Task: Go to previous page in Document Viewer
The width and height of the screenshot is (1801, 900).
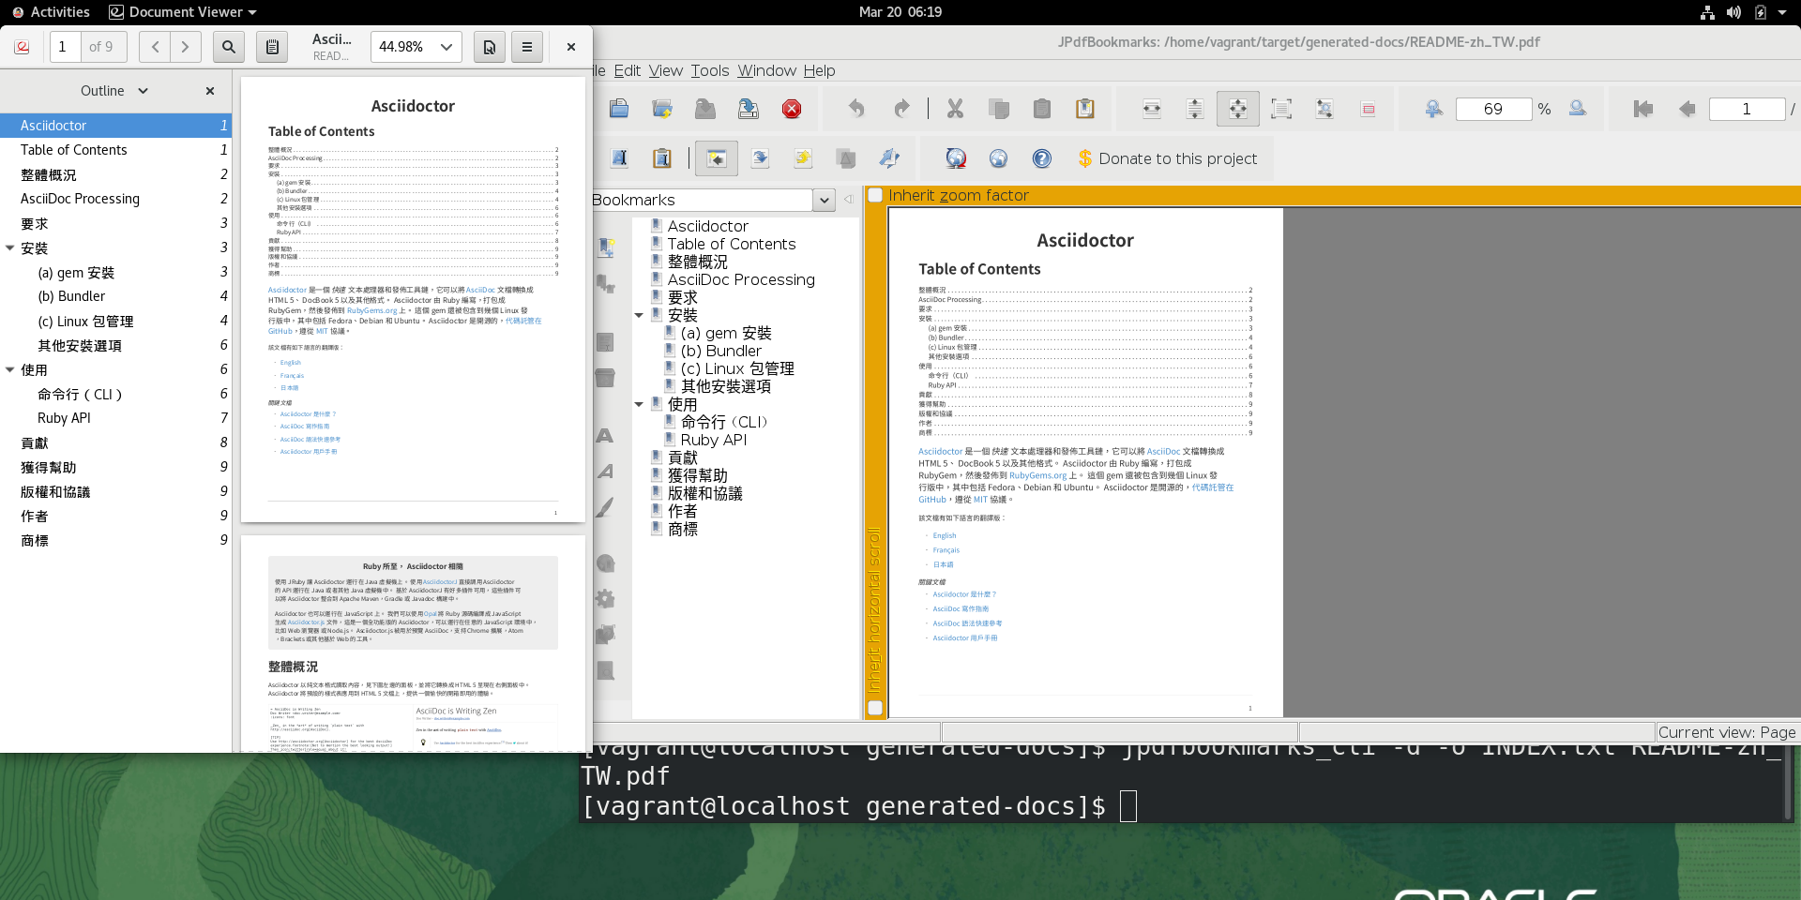Action: click(x=155, y=47)
